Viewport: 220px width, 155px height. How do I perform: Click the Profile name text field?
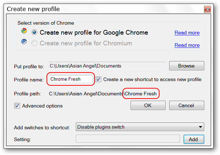70,79
